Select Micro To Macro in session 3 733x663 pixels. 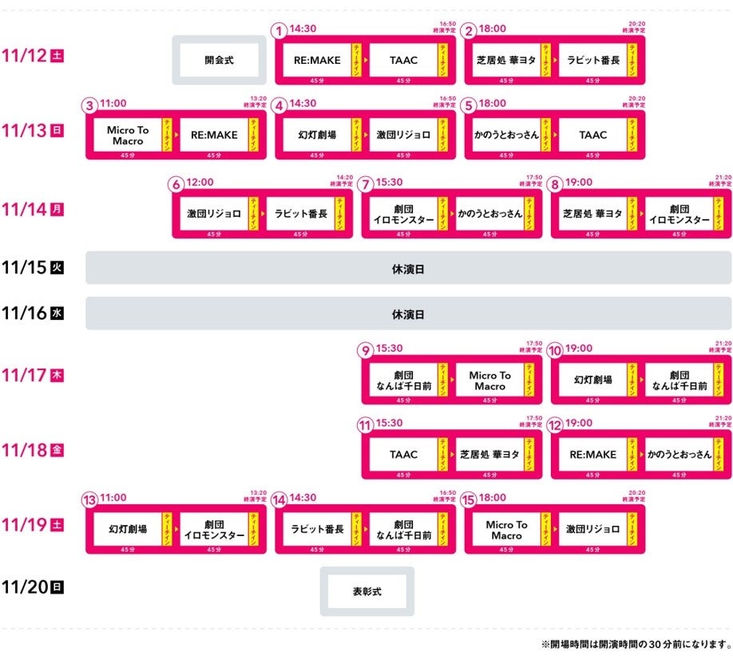[x=128, y=136]
